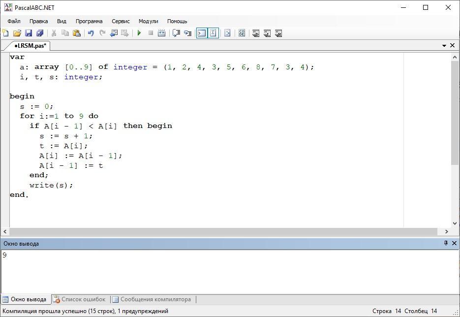Image resolution: width=460 pixels, height=317 pixels.
Task: Save all open files
Action: point(40,33)
